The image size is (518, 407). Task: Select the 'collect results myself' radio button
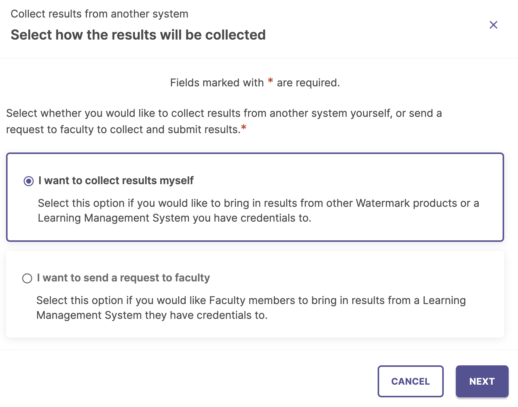click(29, 181)
